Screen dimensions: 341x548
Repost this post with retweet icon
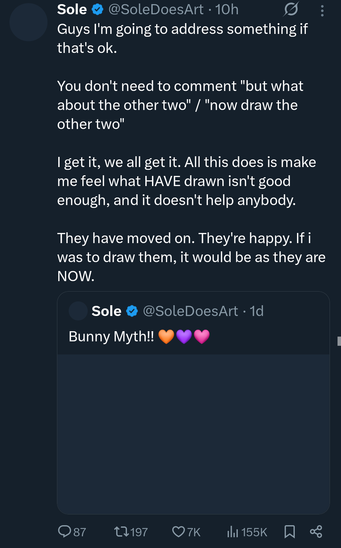tap(121, 532)
